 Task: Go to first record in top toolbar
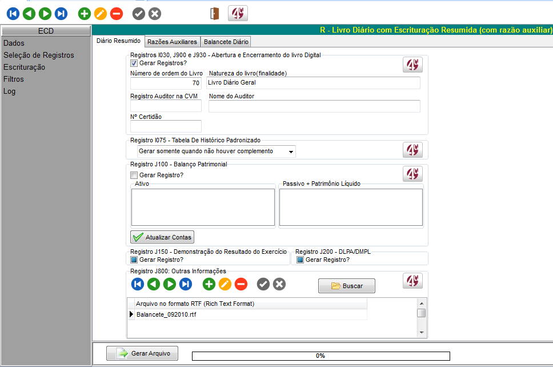(x=13, y=14)
